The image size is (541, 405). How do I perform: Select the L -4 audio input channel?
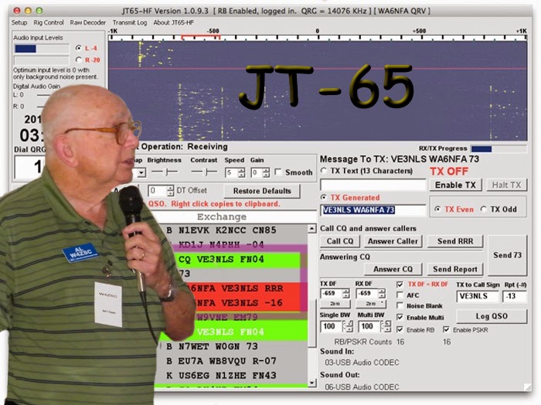click(79, 48)
